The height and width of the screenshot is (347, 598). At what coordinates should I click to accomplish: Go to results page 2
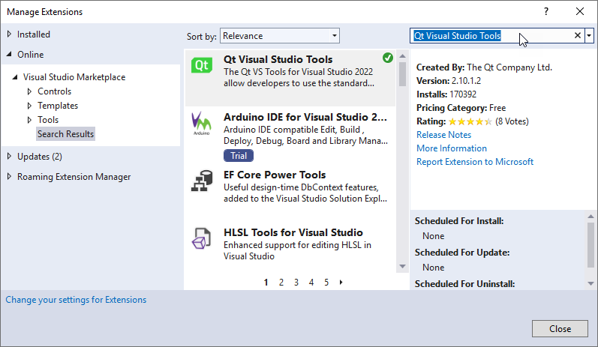point(281,283)
